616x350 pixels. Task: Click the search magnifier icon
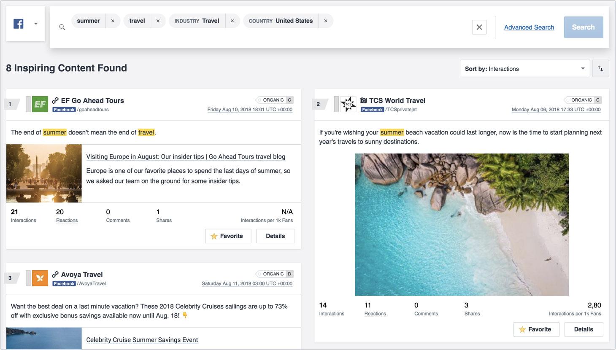click(62, 27)
